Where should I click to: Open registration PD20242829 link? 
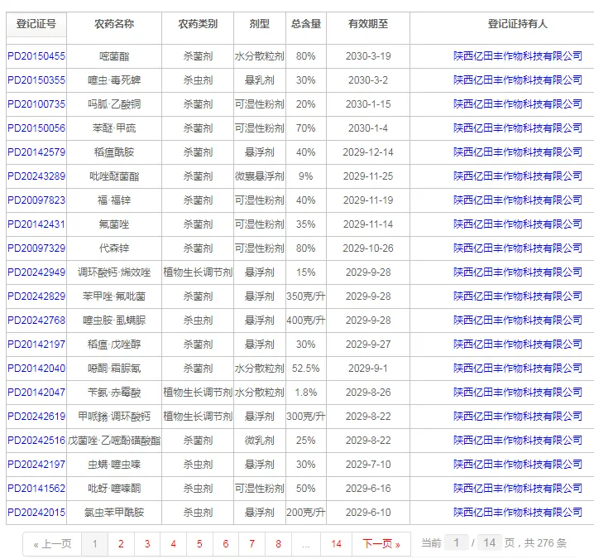click(x=36, y=296)
